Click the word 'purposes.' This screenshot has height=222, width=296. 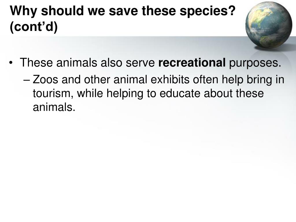coord(255,63)
